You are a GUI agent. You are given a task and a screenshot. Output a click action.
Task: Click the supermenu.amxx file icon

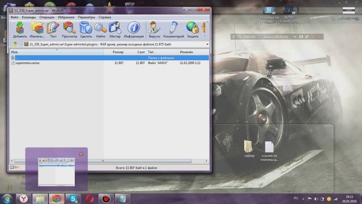click(12, 63)
